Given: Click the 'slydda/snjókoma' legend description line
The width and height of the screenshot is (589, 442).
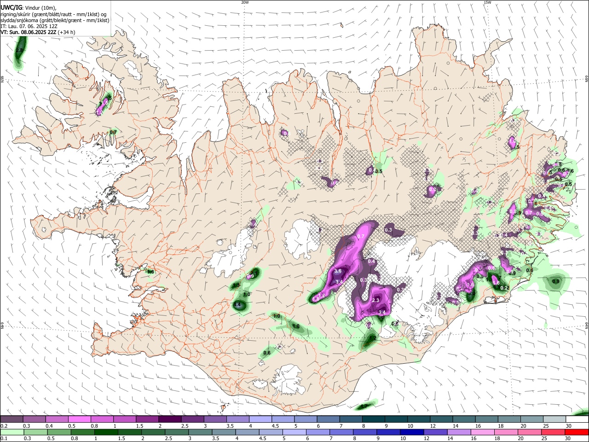Looking at the screenshot, I should (x=55, y=20).
